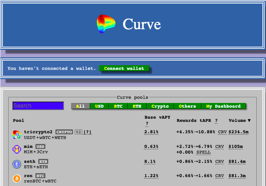266x186 pixels.
Task: Click the SPELL reward token
Action: [203, 152]
